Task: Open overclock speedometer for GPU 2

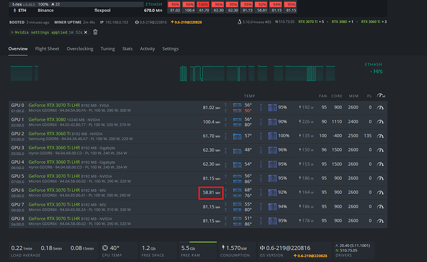Action: 380,136
